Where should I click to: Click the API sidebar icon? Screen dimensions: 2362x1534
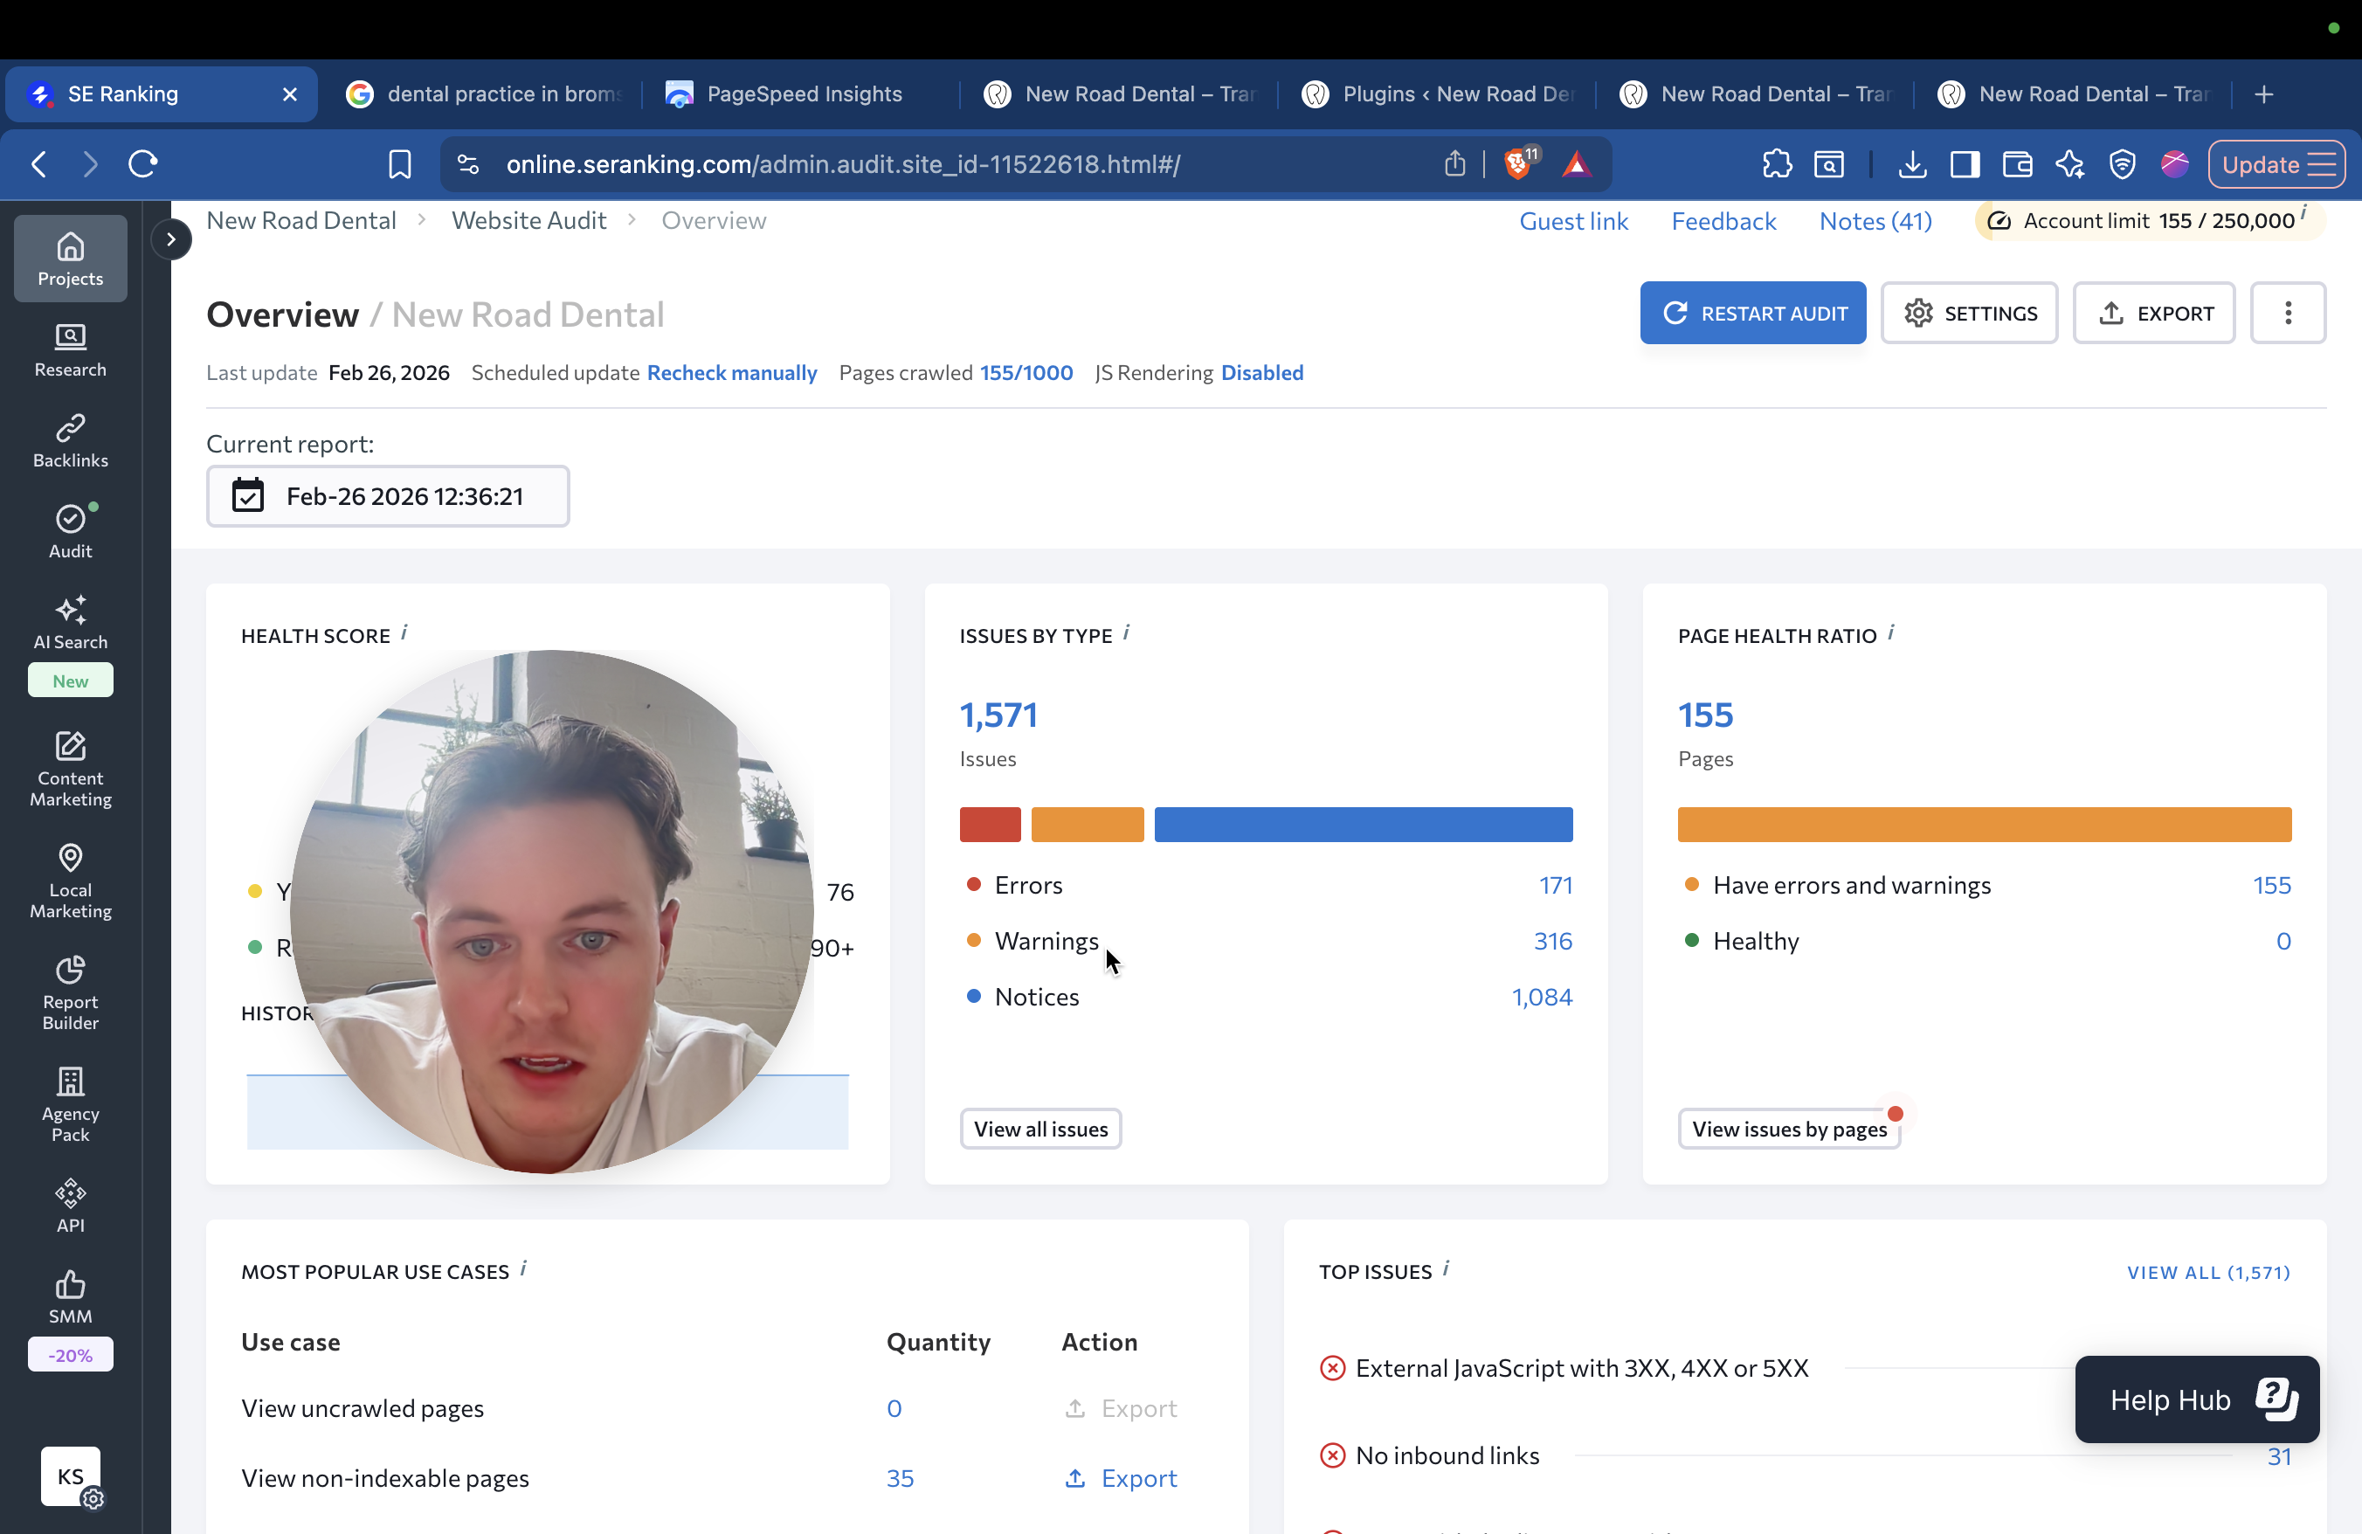70,1205
